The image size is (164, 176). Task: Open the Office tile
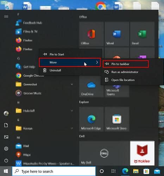[x=92, y=34]
